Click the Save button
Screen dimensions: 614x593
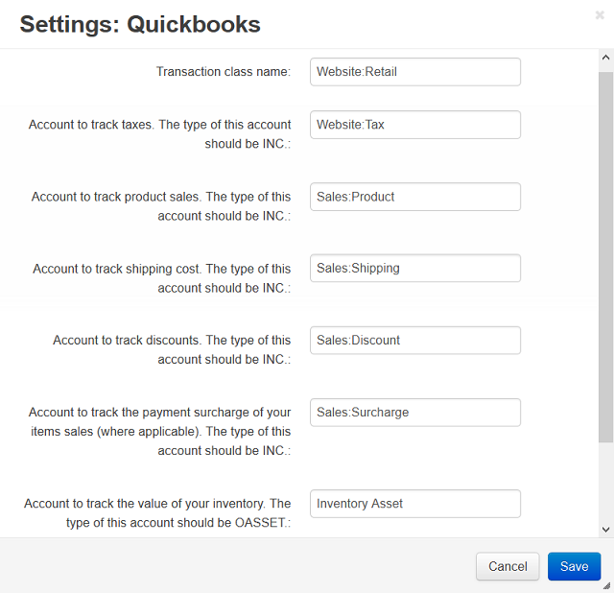pos(574,566)
